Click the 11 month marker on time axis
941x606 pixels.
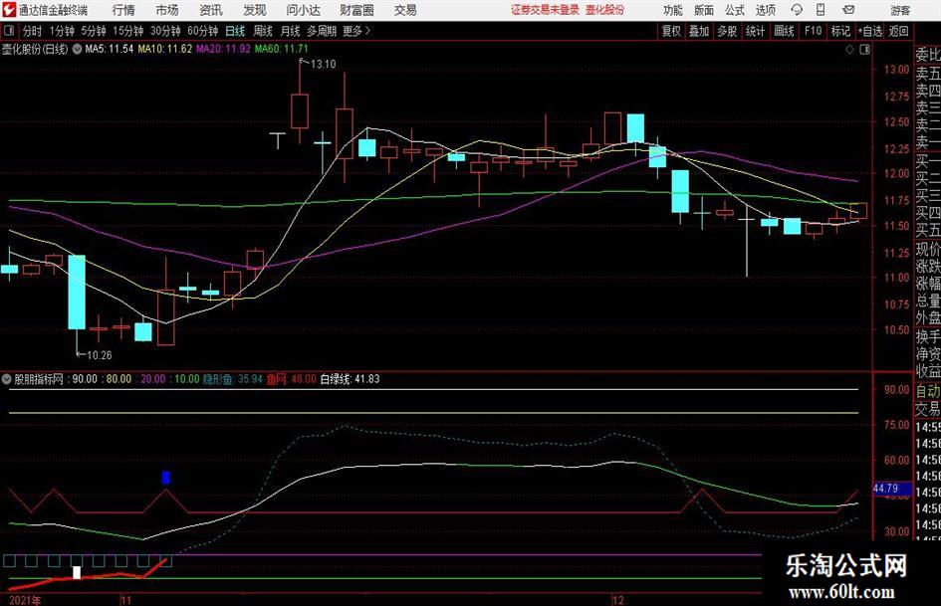point(125,599)
